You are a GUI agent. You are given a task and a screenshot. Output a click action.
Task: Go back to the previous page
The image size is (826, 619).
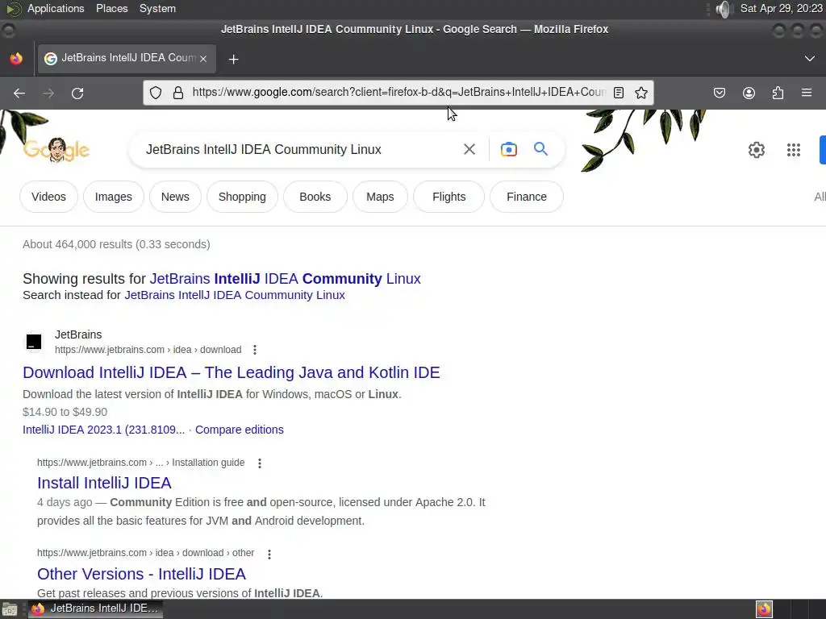click(x=19, y=93)
